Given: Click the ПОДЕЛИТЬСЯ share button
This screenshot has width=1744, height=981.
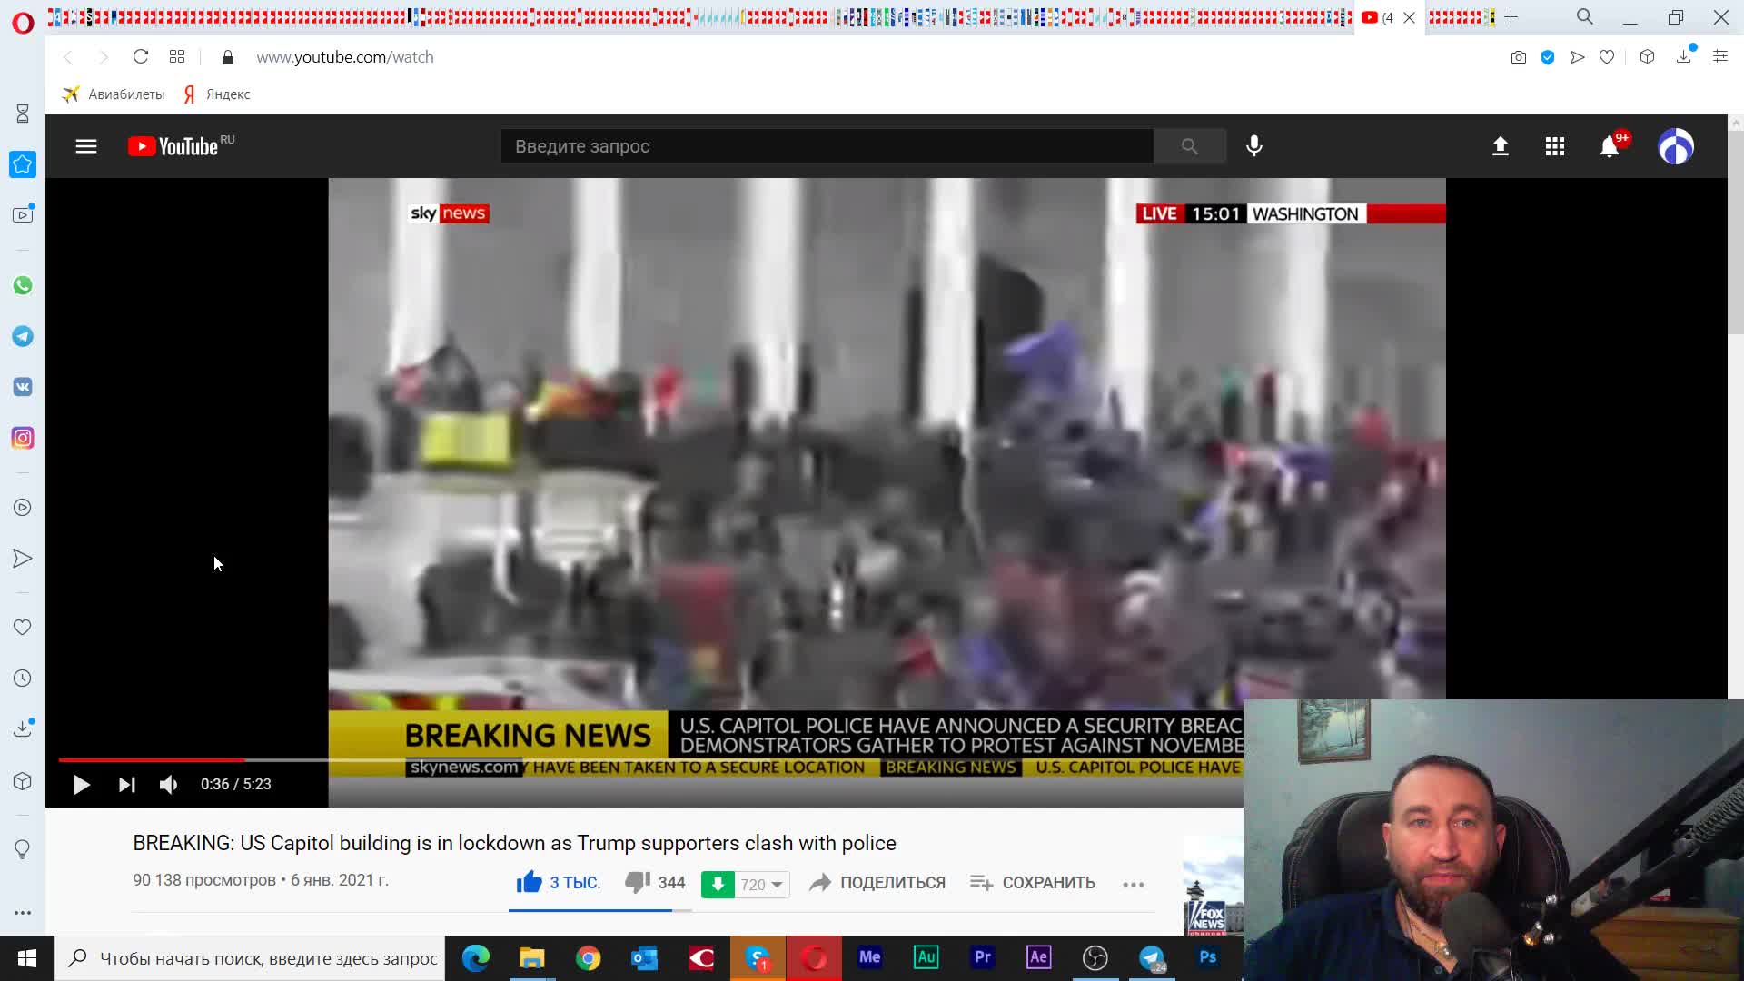Looking at the screenshot, I should [x=877, y=883].
